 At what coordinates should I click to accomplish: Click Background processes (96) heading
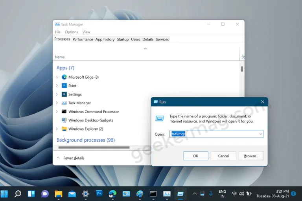click(x=85, y=140)
